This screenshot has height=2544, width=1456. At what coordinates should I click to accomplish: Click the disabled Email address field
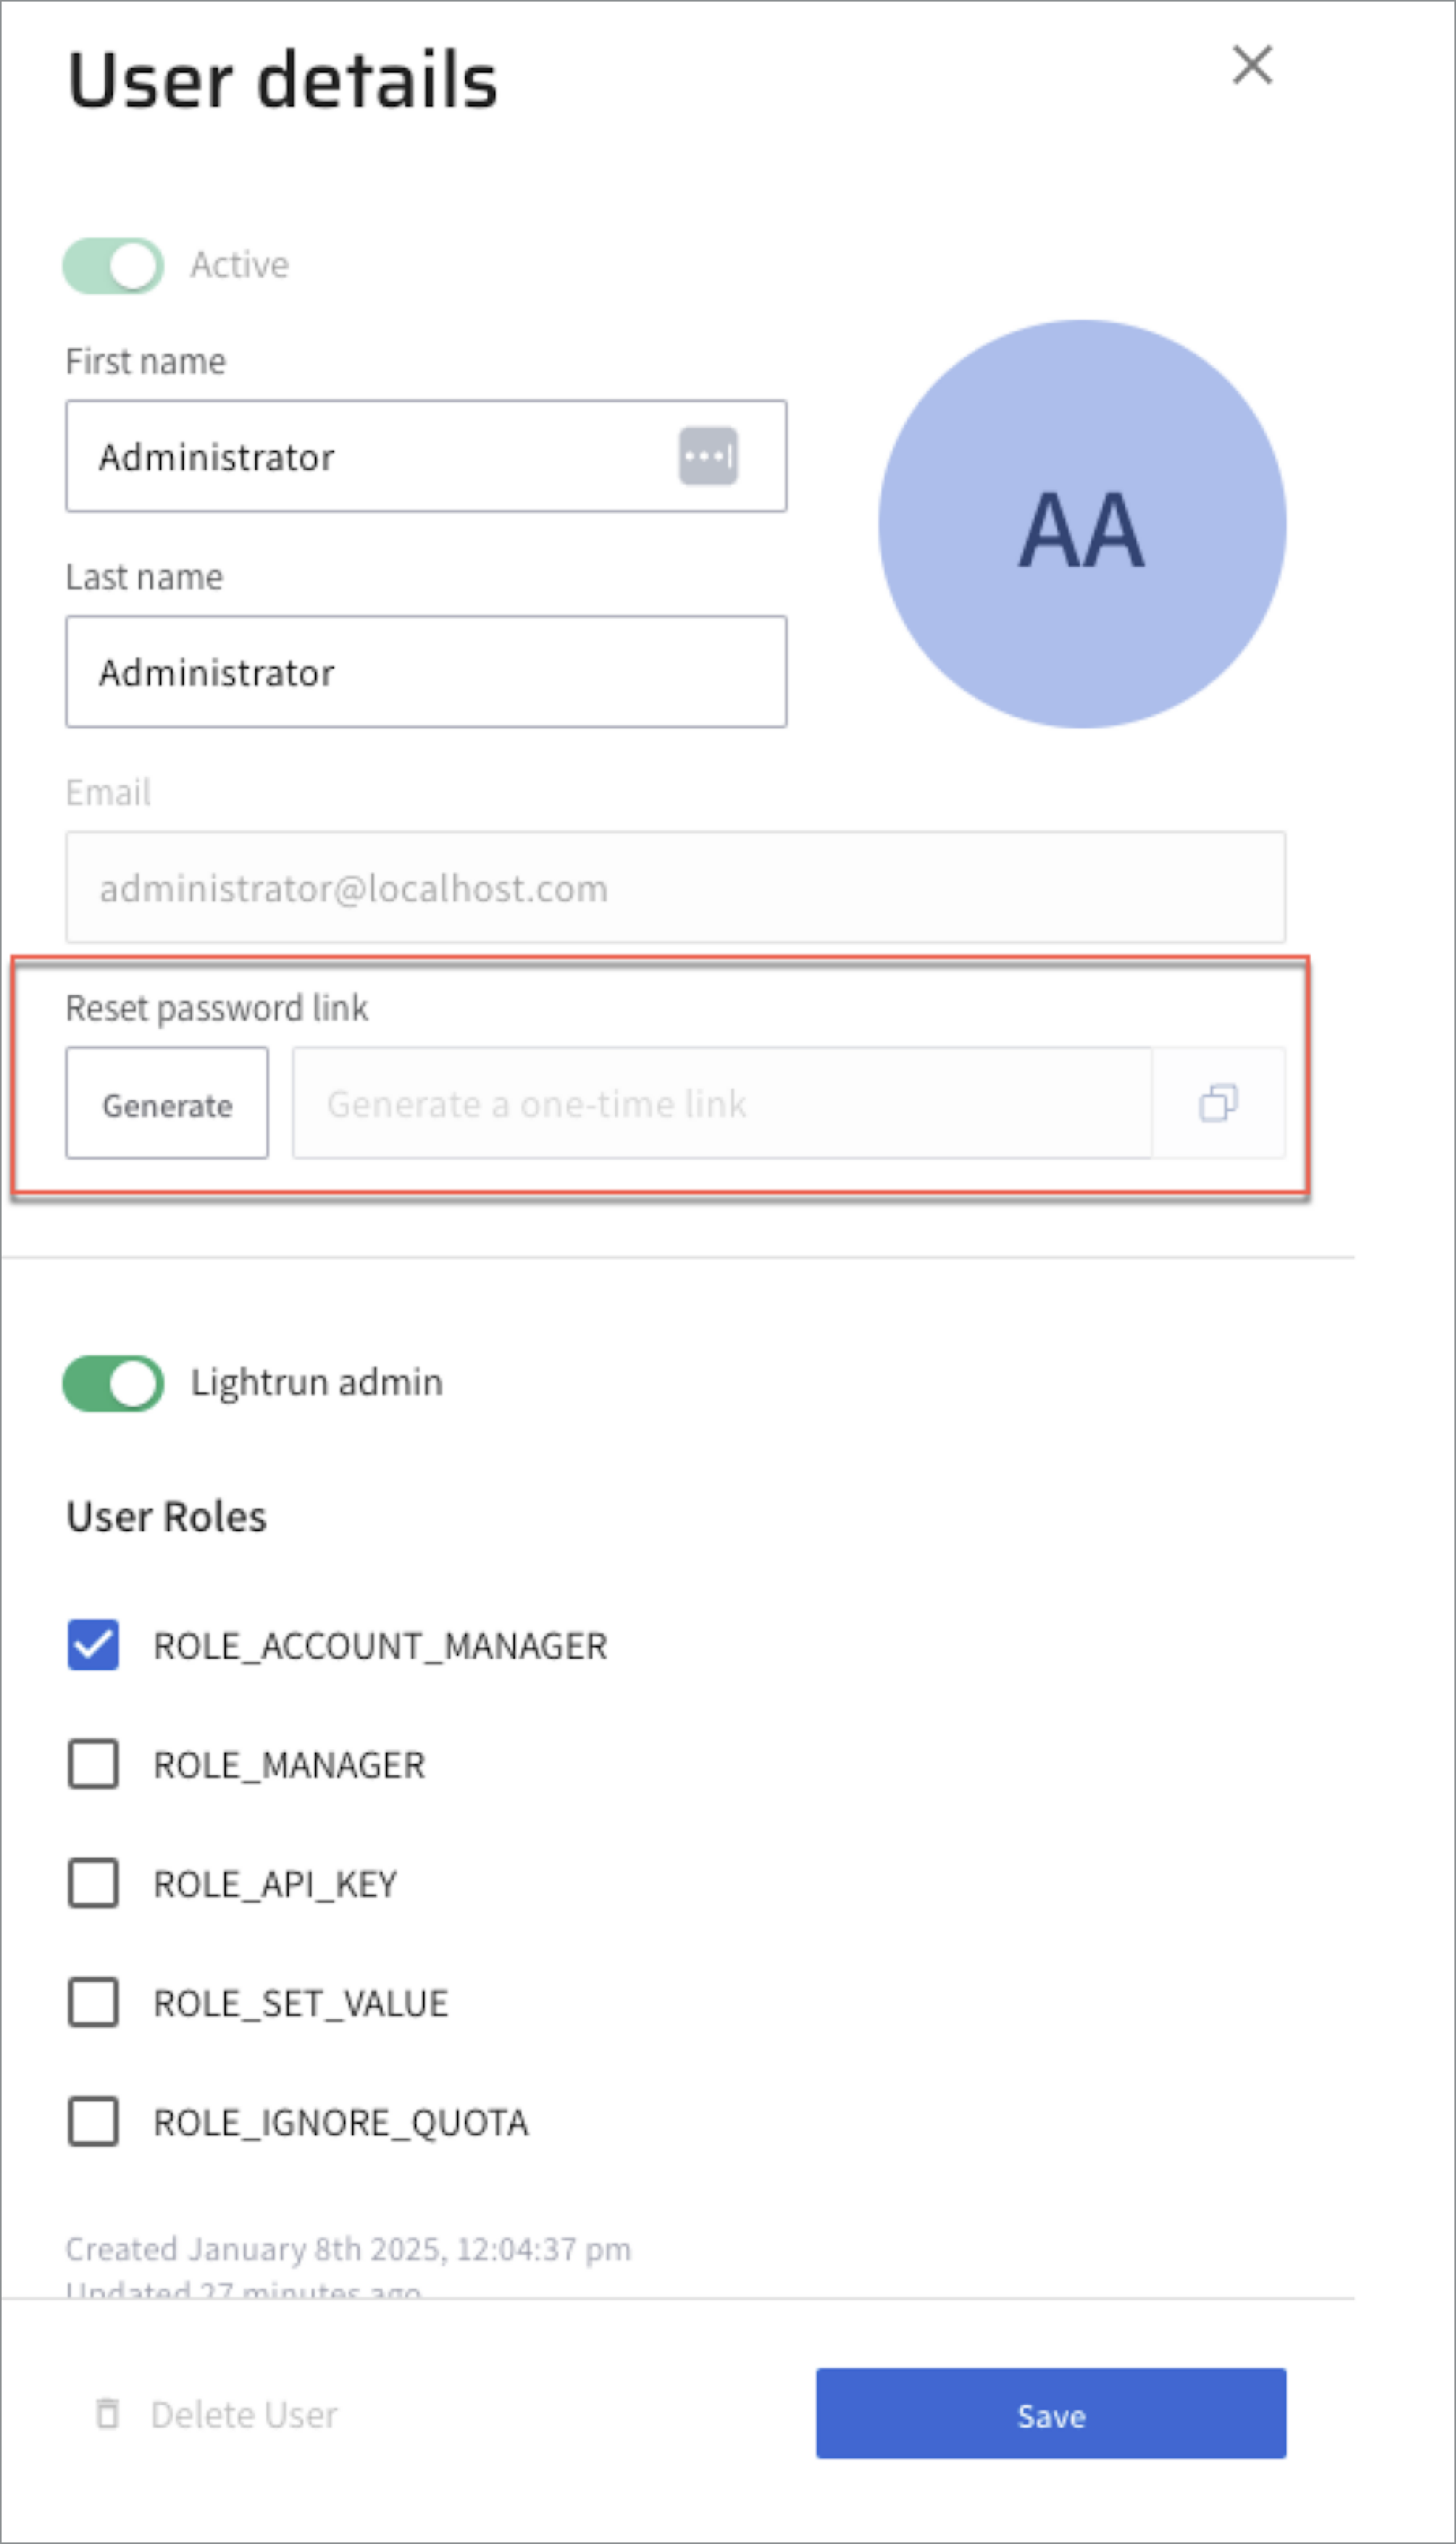675,888
